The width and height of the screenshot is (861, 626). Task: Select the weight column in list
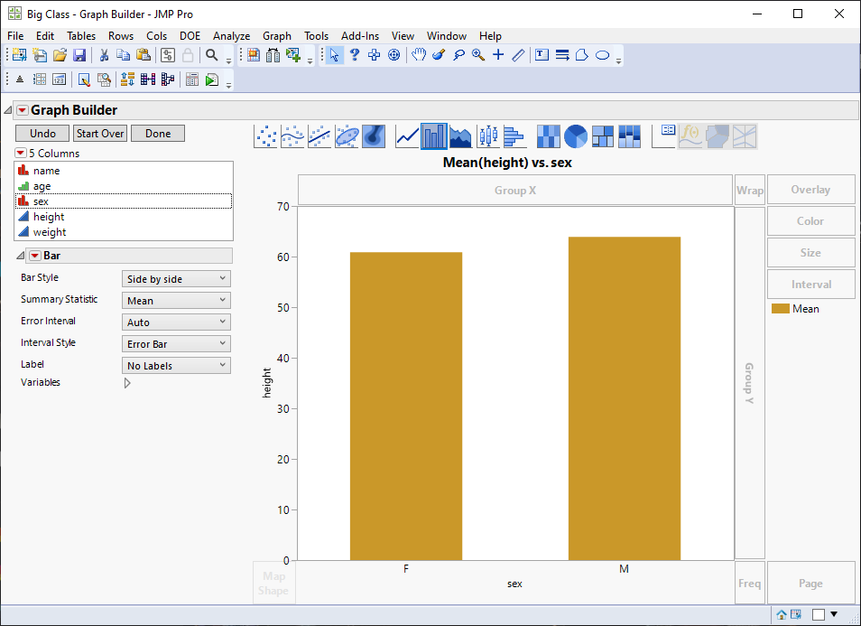tap(50, 232)
